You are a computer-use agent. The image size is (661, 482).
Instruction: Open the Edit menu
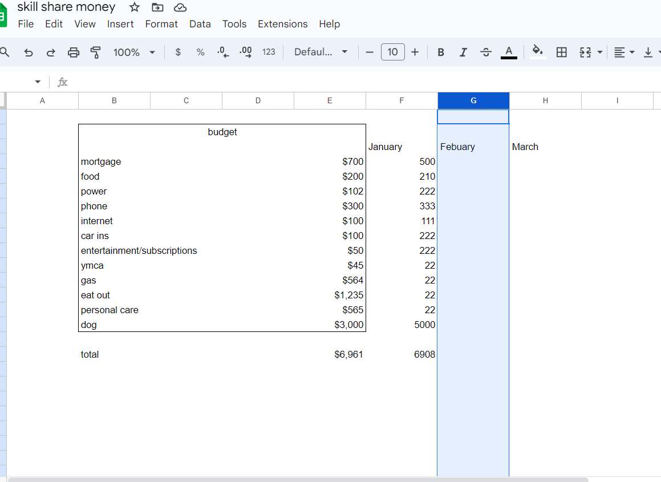click(54, 24)
